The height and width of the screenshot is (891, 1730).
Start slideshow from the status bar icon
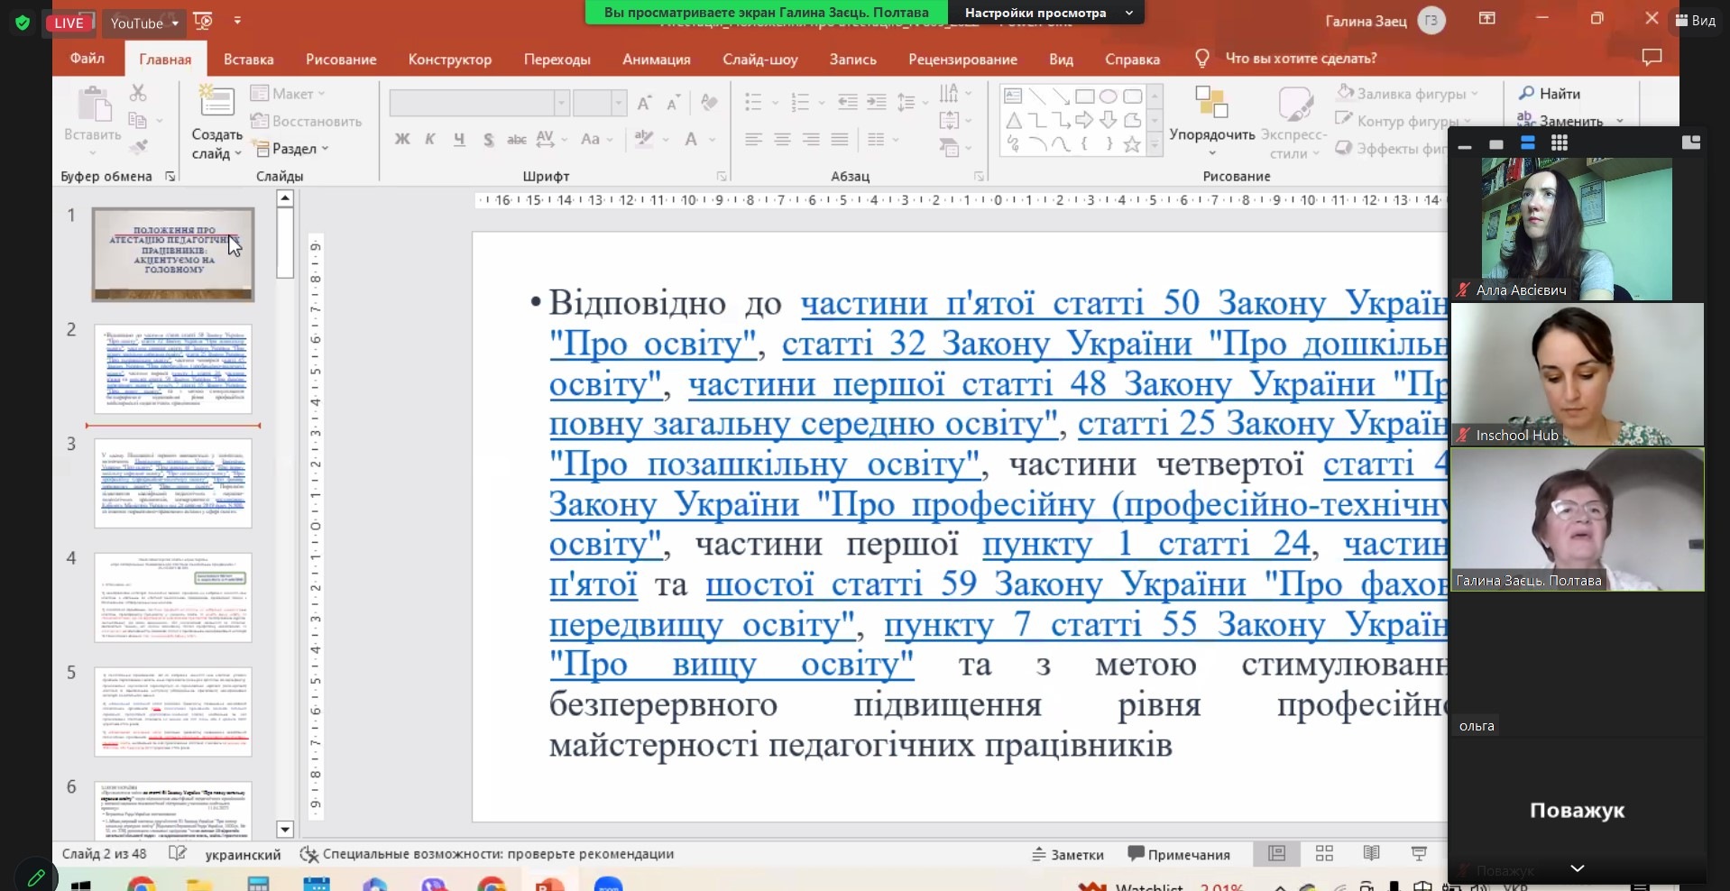coord(1419,853)
